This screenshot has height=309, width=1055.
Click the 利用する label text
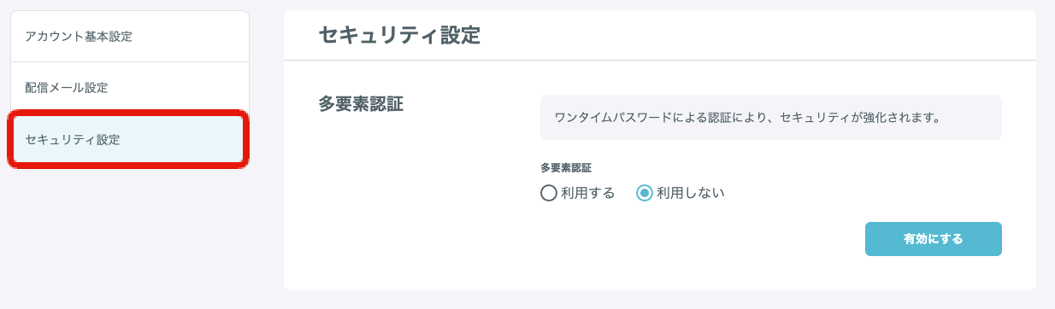click(588, 193)
